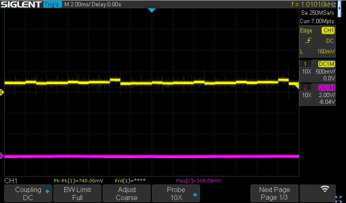Toggle Adjust between Coarse and Fine
Image resolution: width=346 pixels, height=203 pixels.
(127, 193)
